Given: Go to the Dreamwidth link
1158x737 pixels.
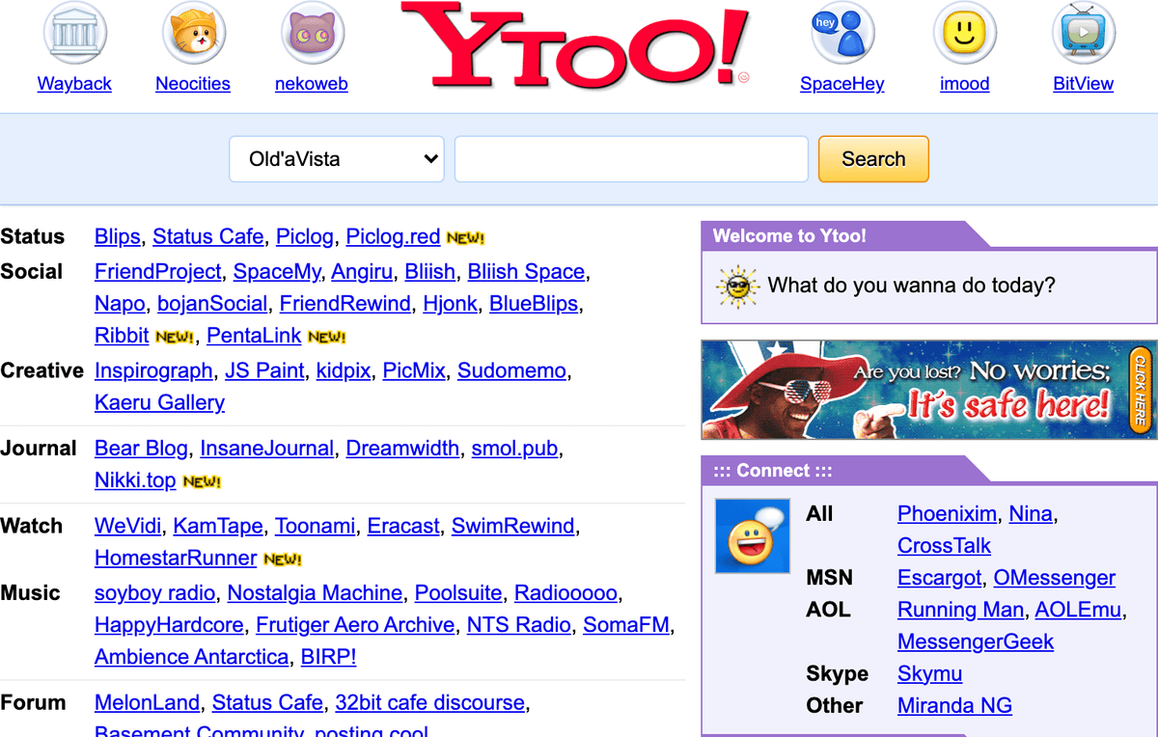Looking at the screenshot, I should pos(402,449).
